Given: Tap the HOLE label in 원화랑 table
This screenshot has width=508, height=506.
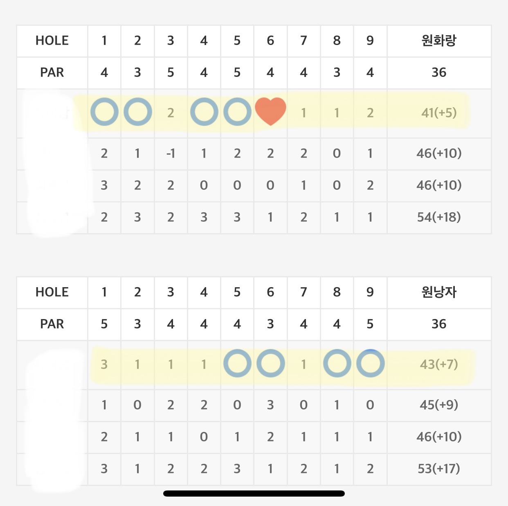Looking at the screenshot, I should point(52,40).
